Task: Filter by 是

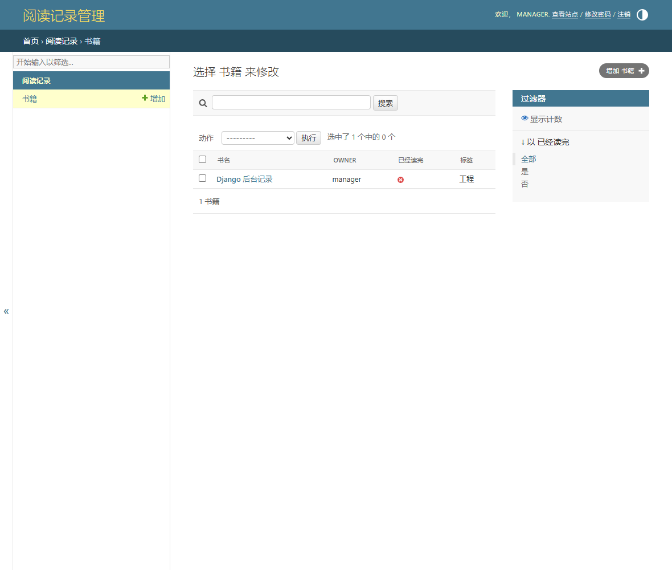Action: (525, 172)
